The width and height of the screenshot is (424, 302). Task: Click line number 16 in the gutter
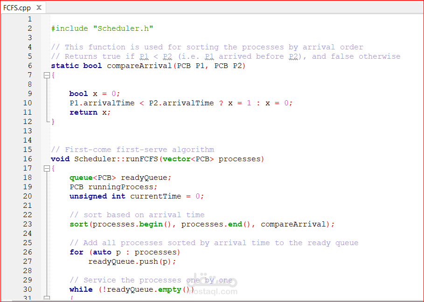click(28, 159)
